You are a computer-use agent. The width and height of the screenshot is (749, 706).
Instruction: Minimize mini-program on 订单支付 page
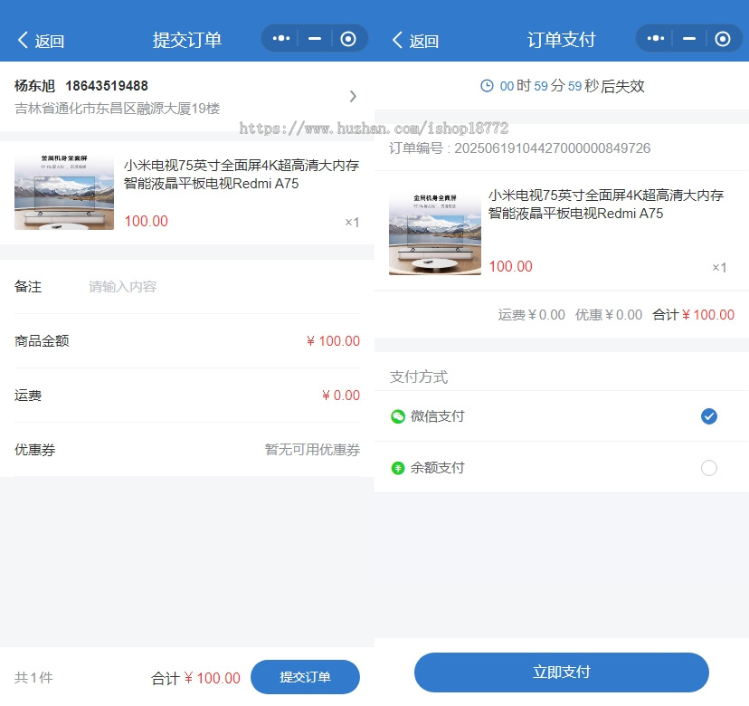689,38
